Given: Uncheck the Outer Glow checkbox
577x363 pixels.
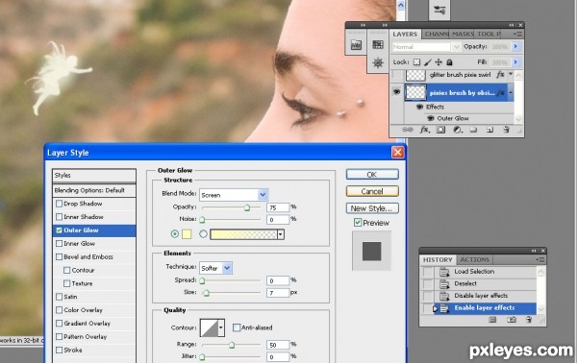Looking at the screenshot, I should (59, 230).
